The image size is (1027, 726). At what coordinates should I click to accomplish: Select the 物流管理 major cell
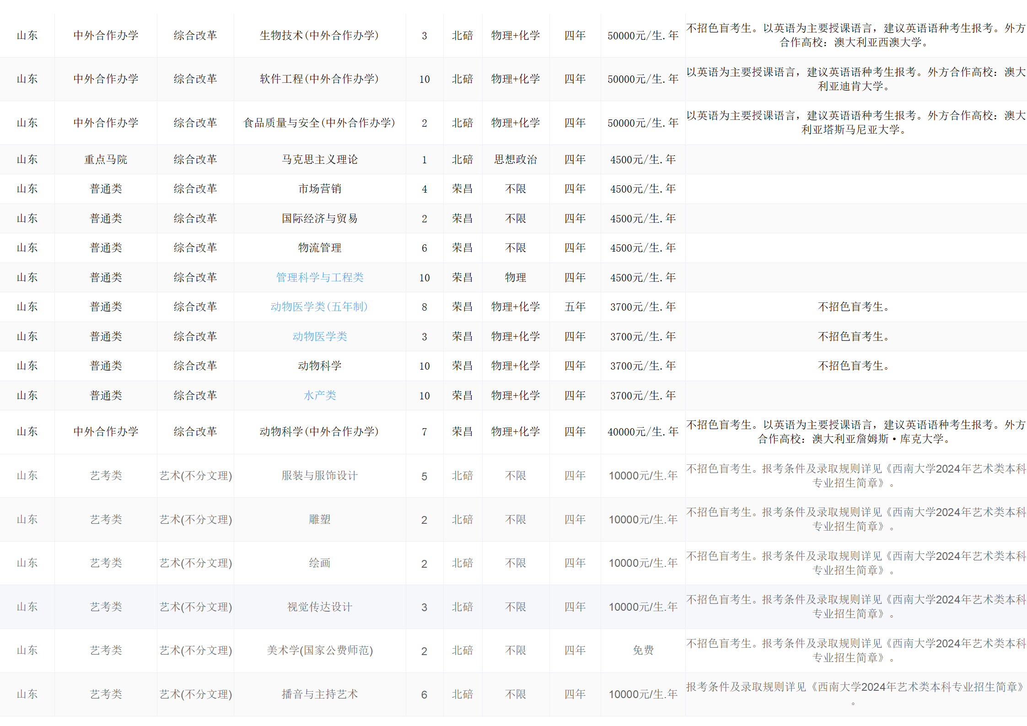click(x=319, y=247)
